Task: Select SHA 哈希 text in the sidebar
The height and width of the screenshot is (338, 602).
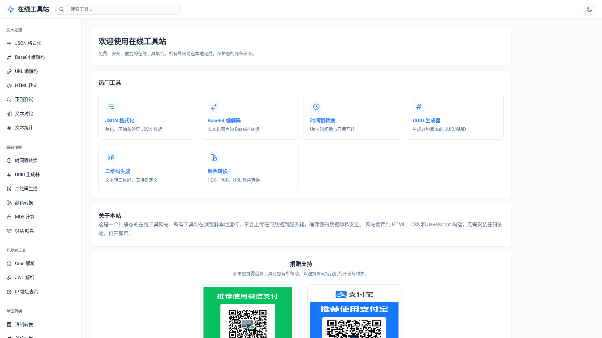Action: coord(24,231)
